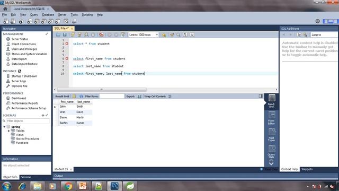The width and height of the screenshot is (339, 191).
Task: Create new view toolbar icon
Action: tap(43, 21)
